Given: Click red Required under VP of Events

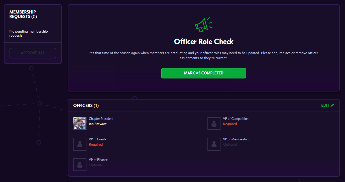Looking at the screenshot, I should (96, 144).
